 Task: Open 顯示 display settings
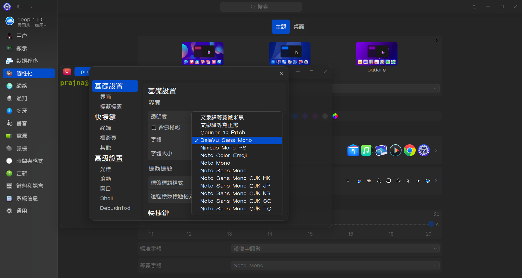click(x=29, y=48)
